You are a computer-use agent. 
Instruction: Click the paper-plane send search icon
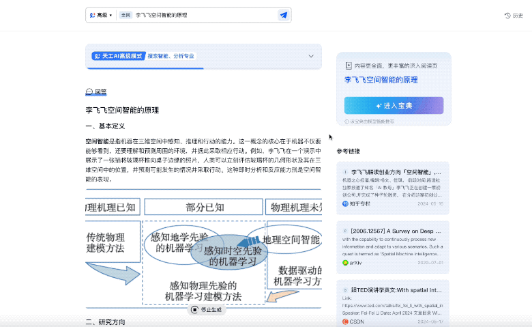coord(283,15)
